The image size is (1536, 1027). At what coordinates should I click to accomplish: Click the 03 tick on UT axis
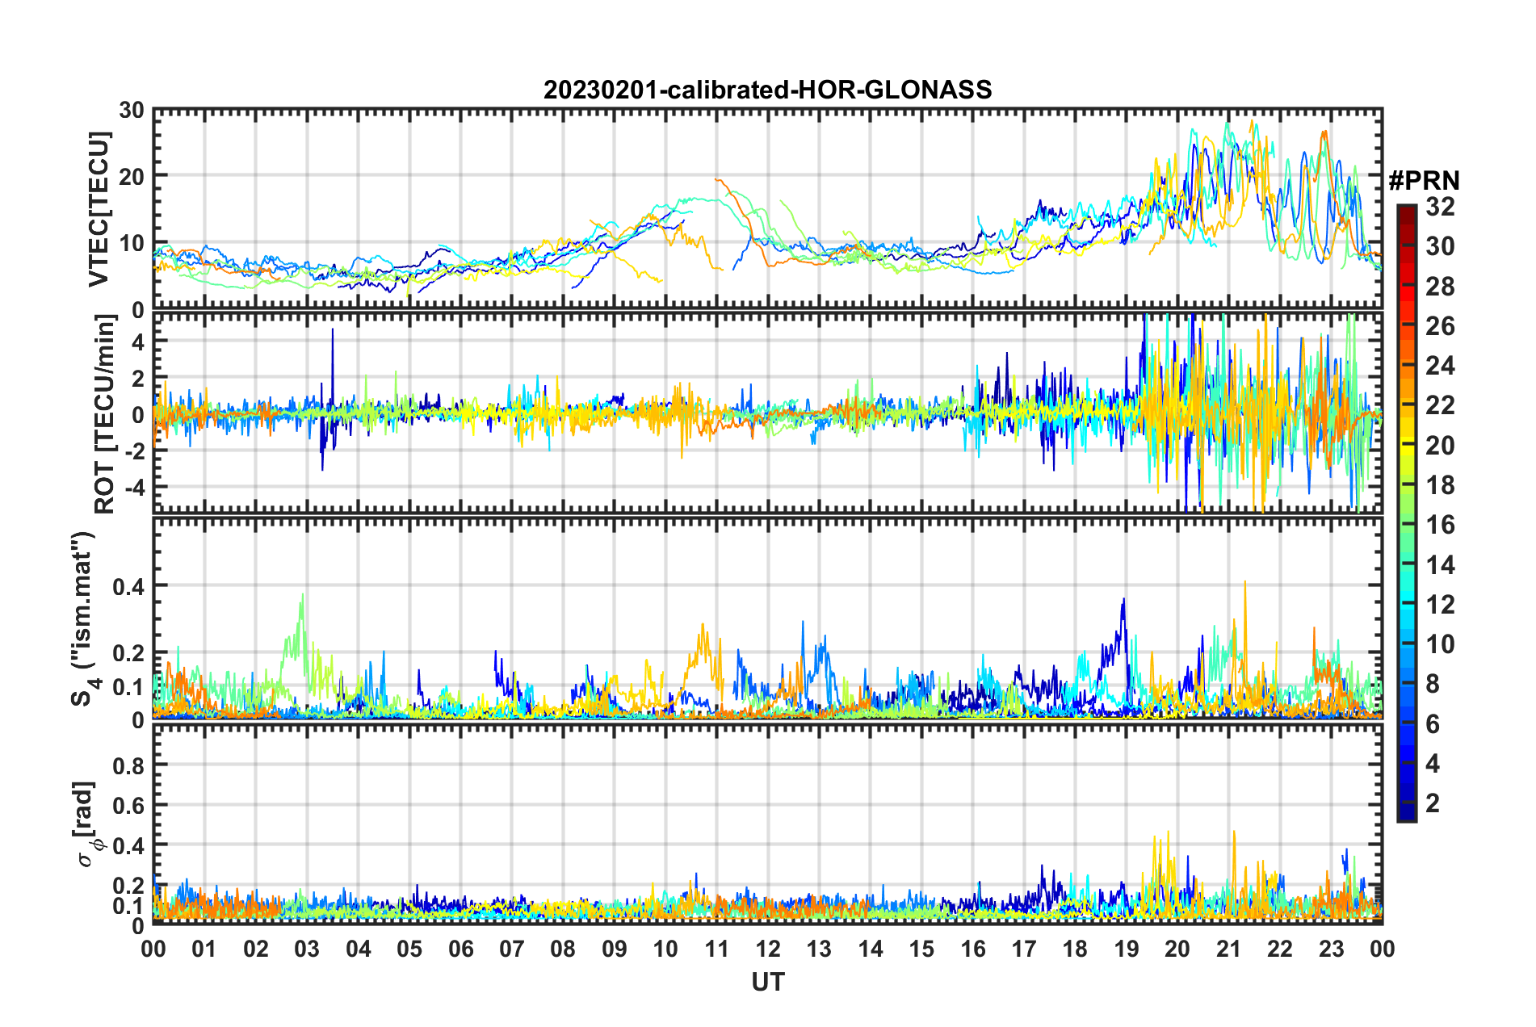tap(307, 948)
